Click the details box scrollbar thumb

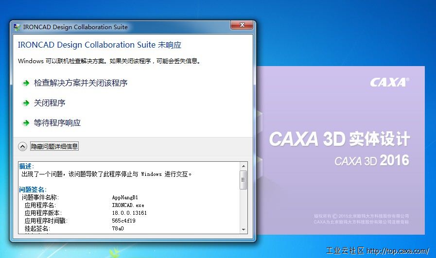(244, 180)
